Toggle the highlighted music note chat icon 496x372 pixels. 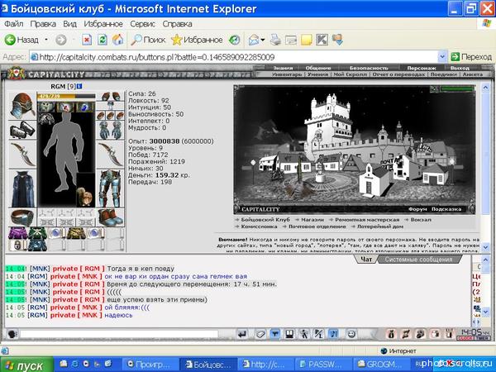click(334, 334)
